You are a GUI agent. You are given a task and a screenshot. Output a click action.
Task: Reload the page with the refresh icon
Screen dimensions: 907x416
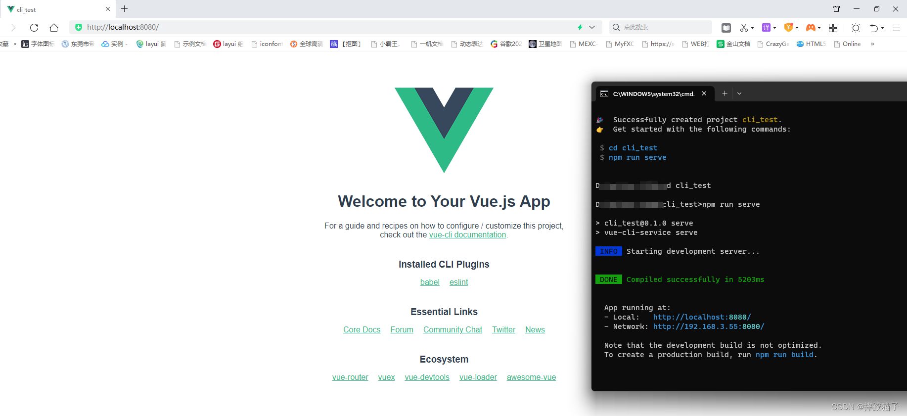34,28
